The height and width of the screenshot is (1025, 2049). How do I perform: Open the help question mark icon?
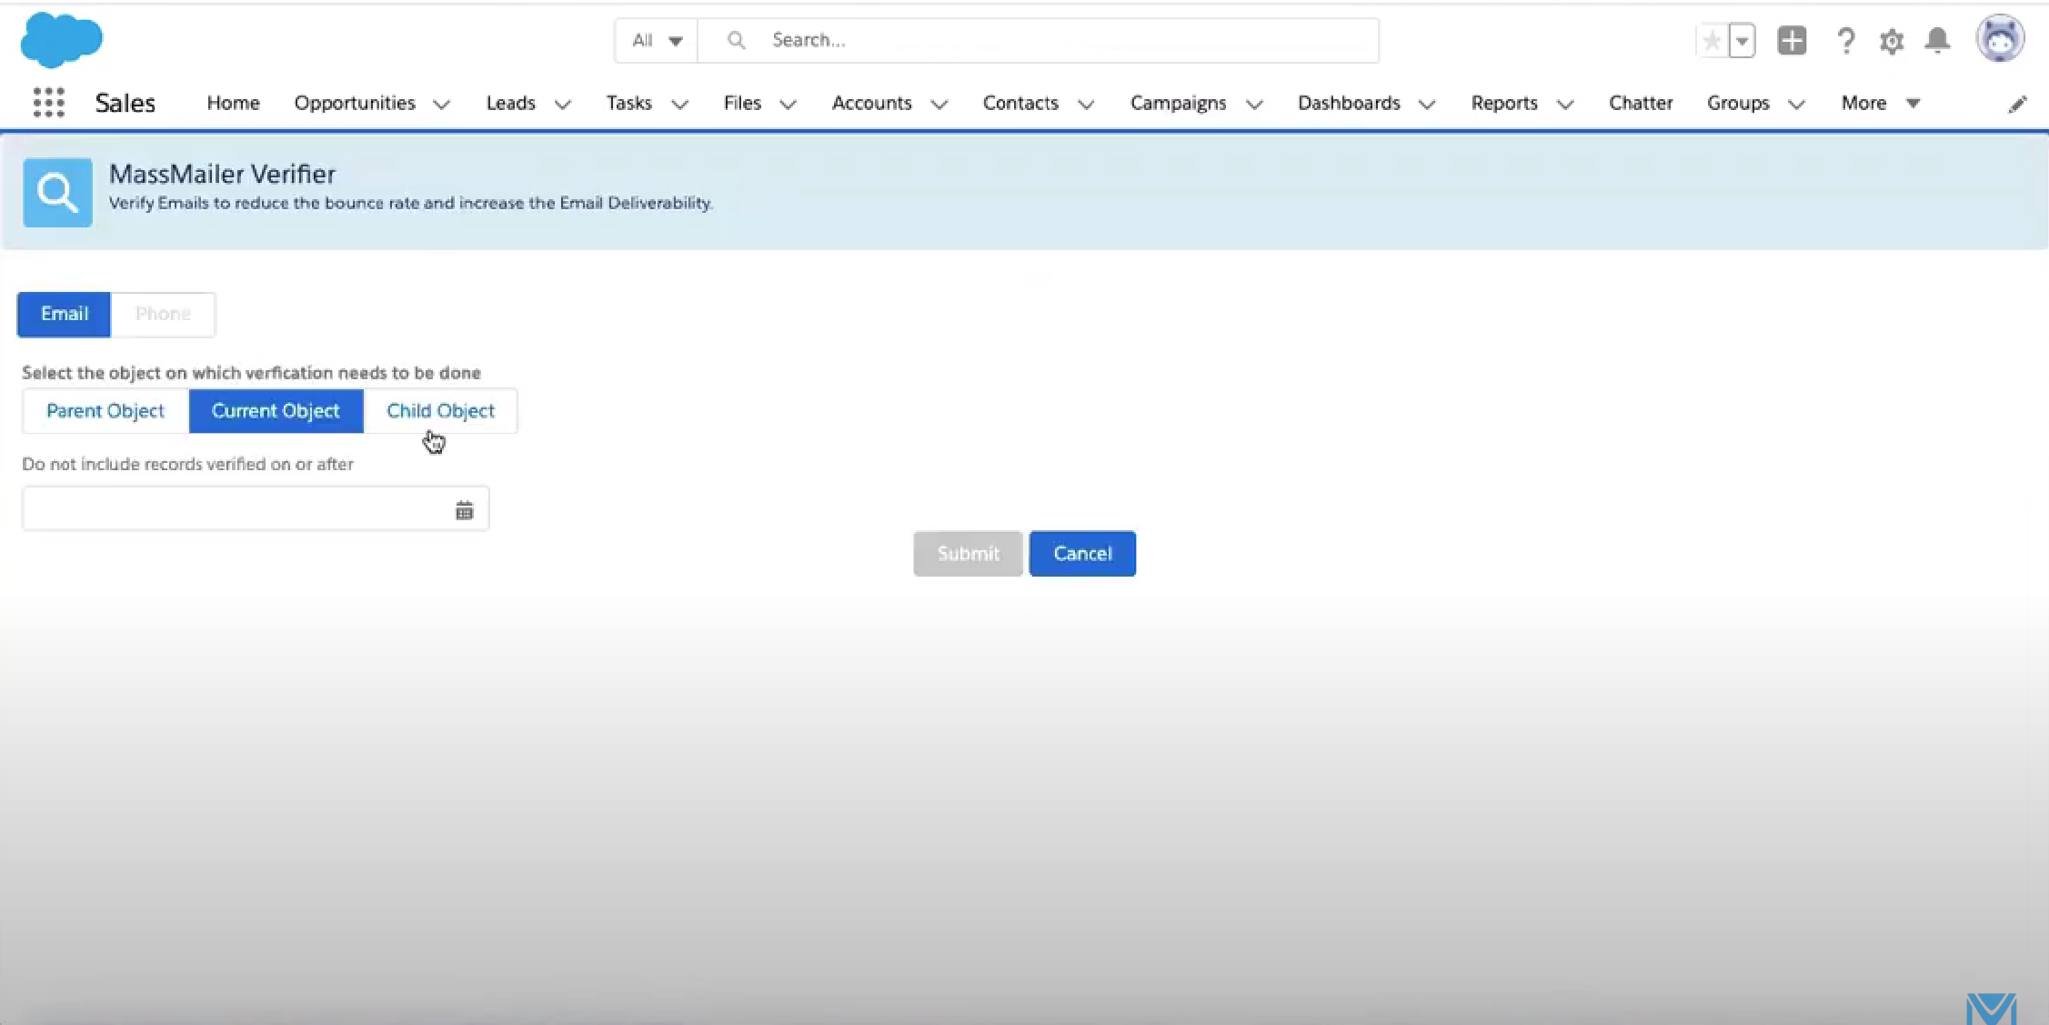click(1845, 41)
